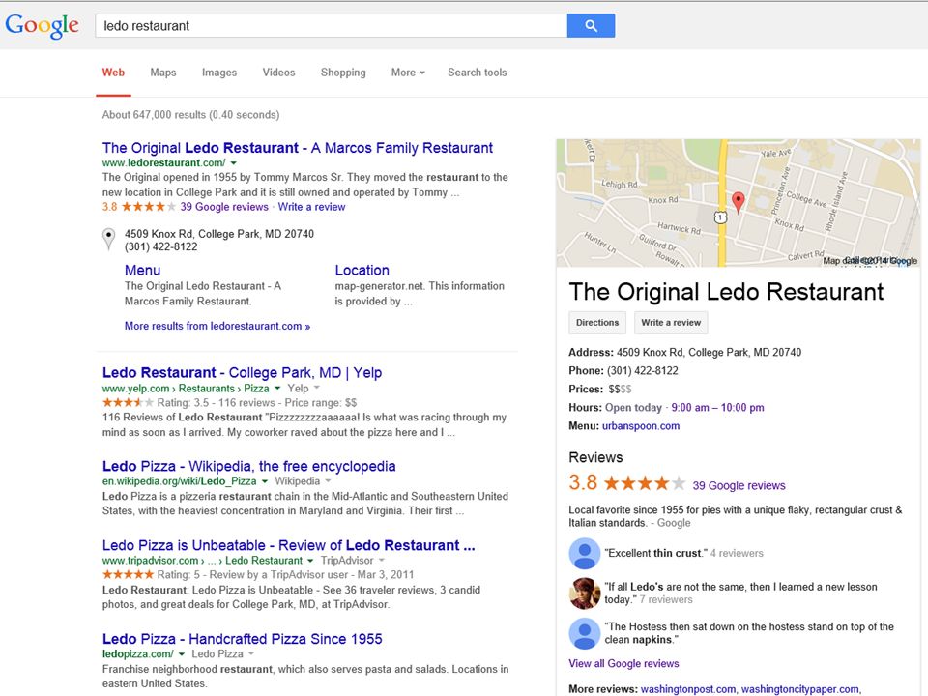The width and height of the screenshot is (928, 696).
Task: Expand the gray TripAdvisor source dropdown
Action: coord(382,561)
